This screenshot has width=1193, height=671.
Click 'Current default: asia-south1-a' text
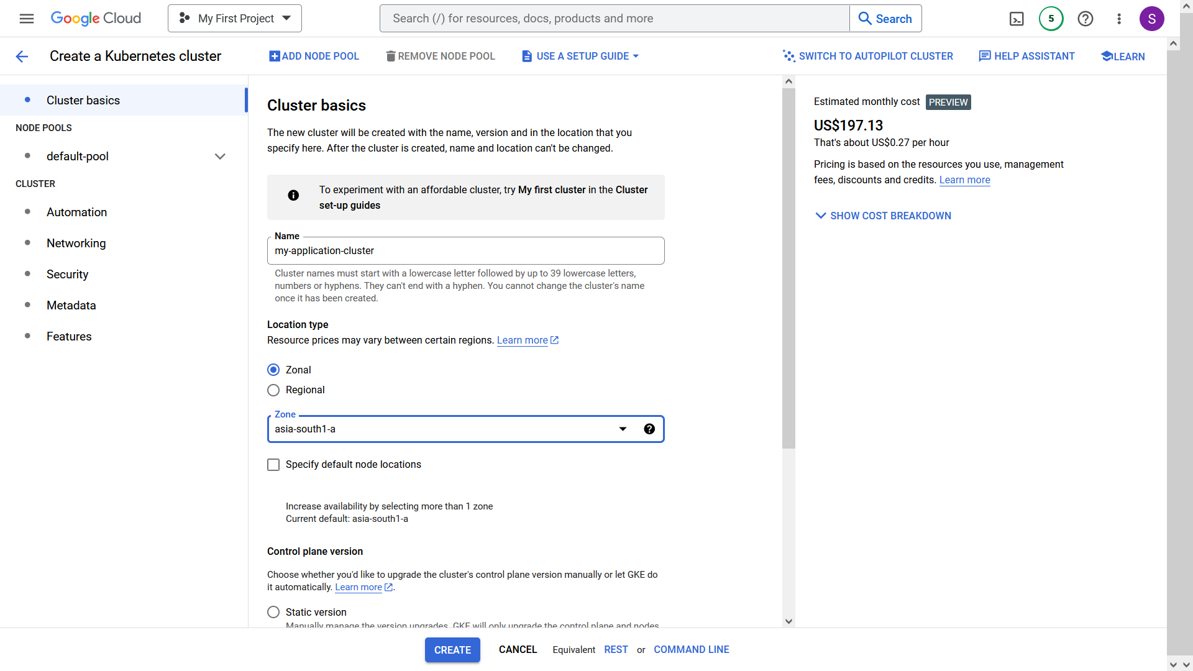click(347, 519)
